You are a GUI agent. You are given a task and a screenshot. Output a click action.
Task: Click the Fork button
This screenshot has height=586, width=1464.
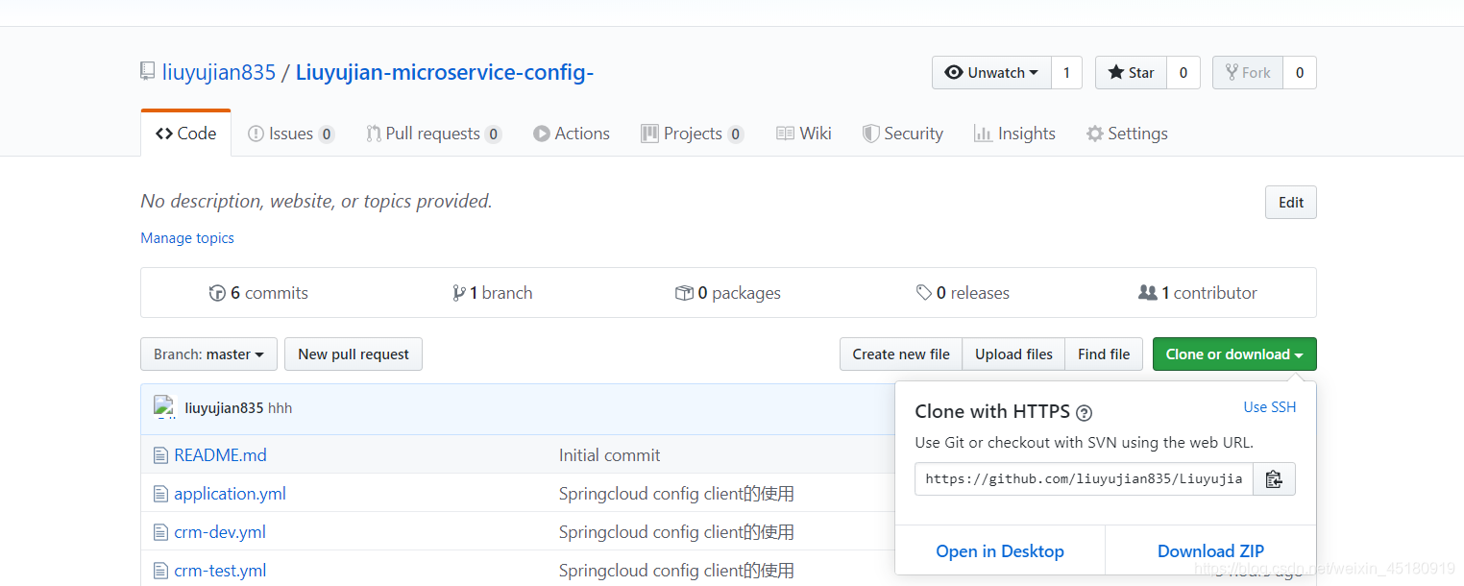(x=1247, y=72)
